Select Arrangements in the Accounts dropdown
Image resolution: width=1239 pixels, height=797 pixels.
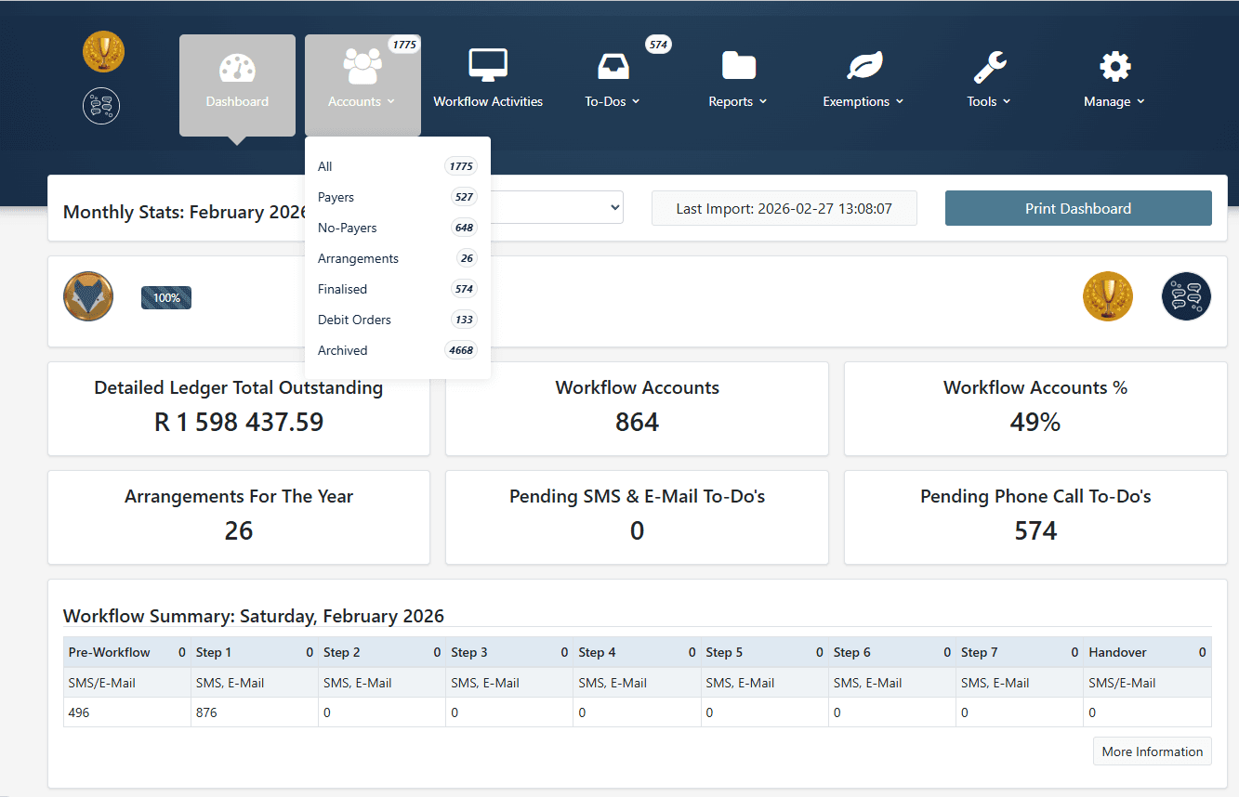point(398,258)
